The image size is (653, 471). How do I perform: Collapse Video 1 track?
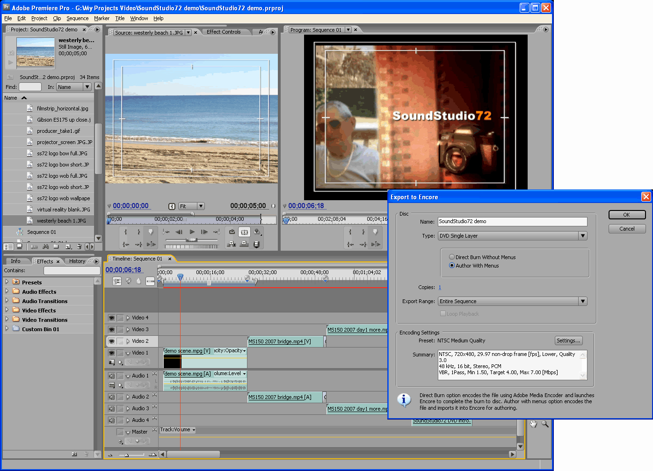pos(128,353)
